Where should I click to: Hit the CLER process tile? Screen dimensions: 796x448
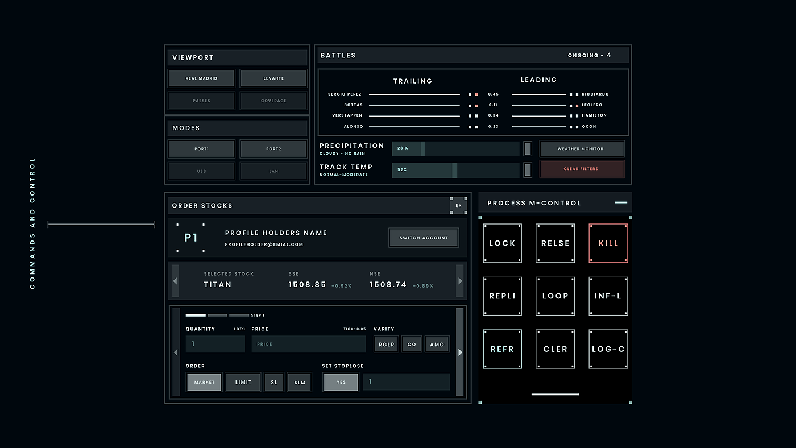tap(555, 349)
